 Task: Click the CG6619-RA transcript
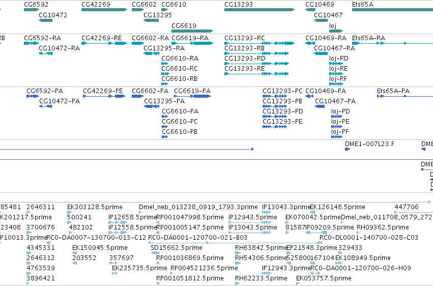pos(192,43)
